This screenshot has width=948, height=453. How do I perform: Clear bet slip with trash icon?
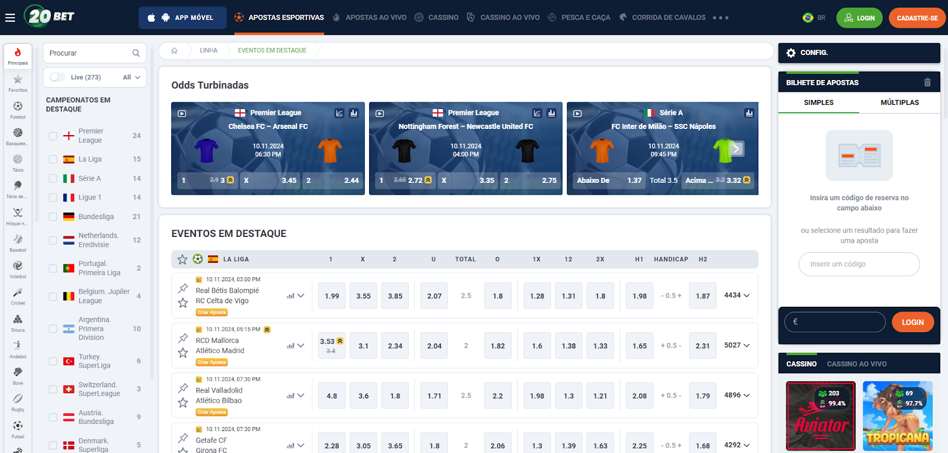pyautogui.click(x=927, y=82)
